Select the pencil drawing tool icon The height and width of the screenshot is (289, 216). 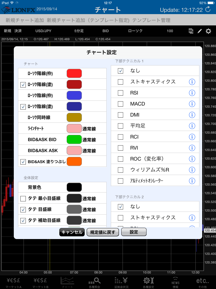pos(200,31)
